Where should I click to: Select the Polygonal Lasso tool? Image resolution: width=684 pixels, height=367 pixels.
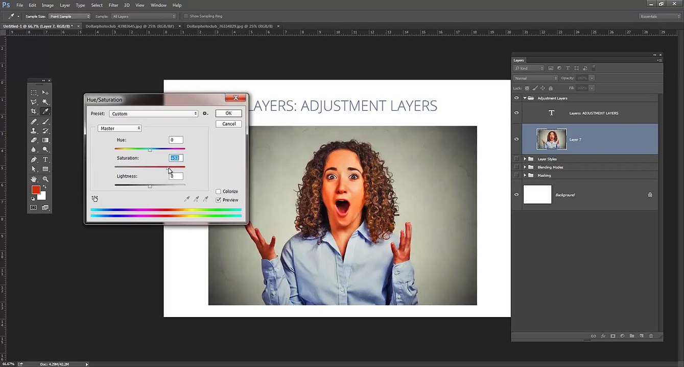tap(34, 102)
